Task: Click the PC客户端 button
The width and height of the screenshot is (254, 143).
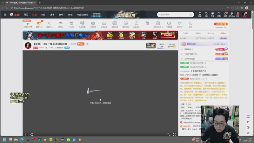Action: click(x=221, y=24)
